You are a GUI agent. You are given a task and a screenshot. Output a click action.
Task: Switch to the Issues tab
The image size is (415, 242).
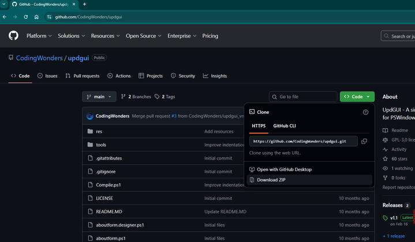[x=47, y=76]
